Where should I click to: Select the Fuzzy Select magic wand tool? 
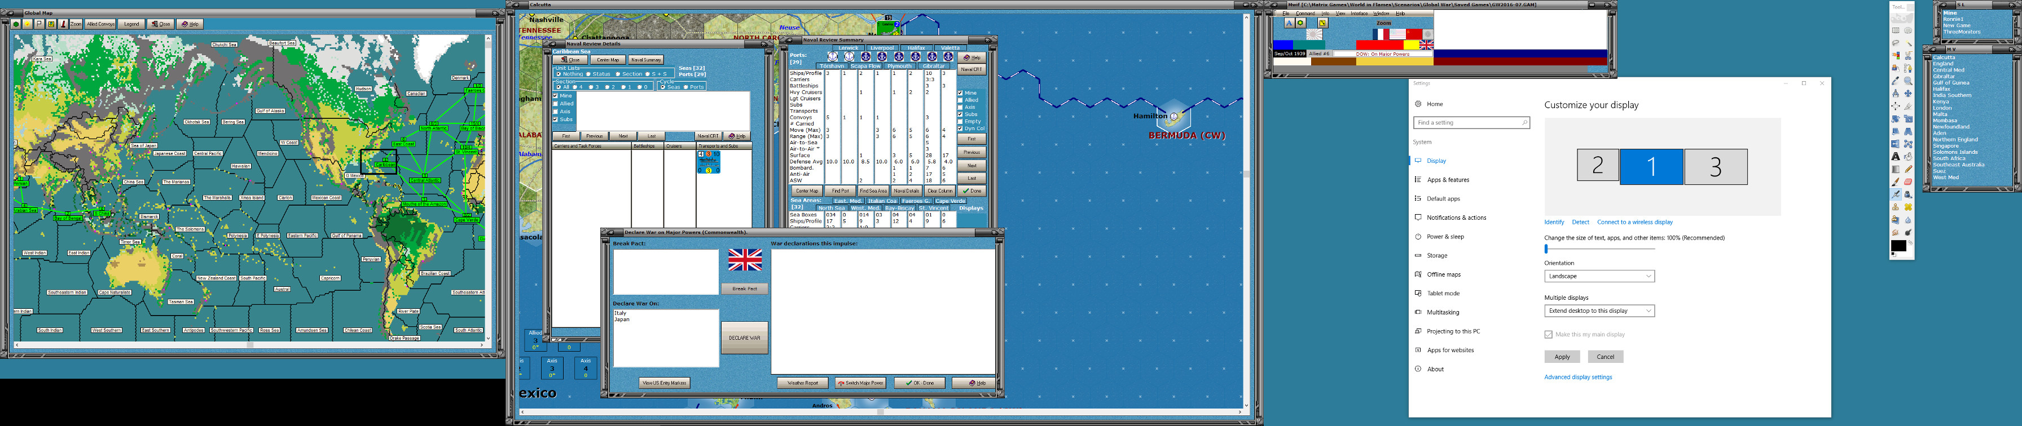tap(1908, 42)
